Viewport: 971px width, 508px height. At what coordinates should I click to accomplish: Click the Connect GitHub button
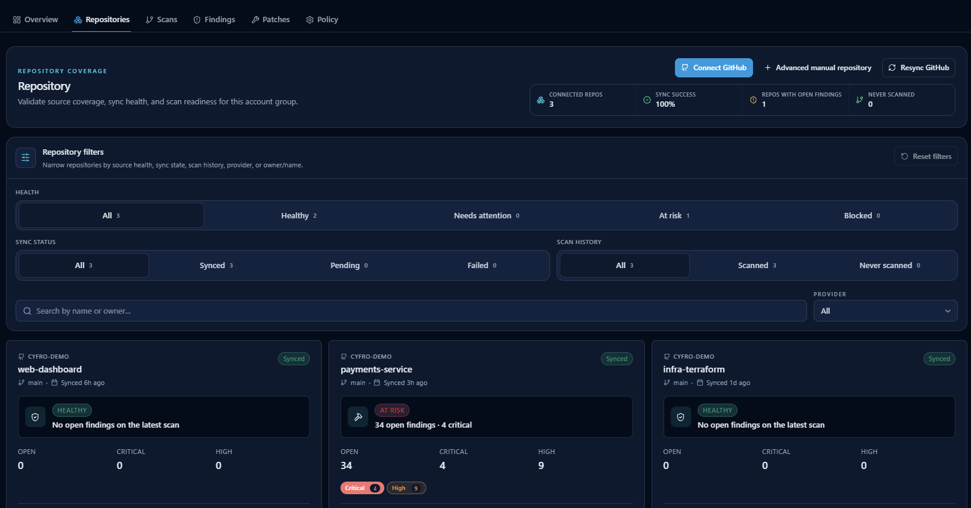714,68
